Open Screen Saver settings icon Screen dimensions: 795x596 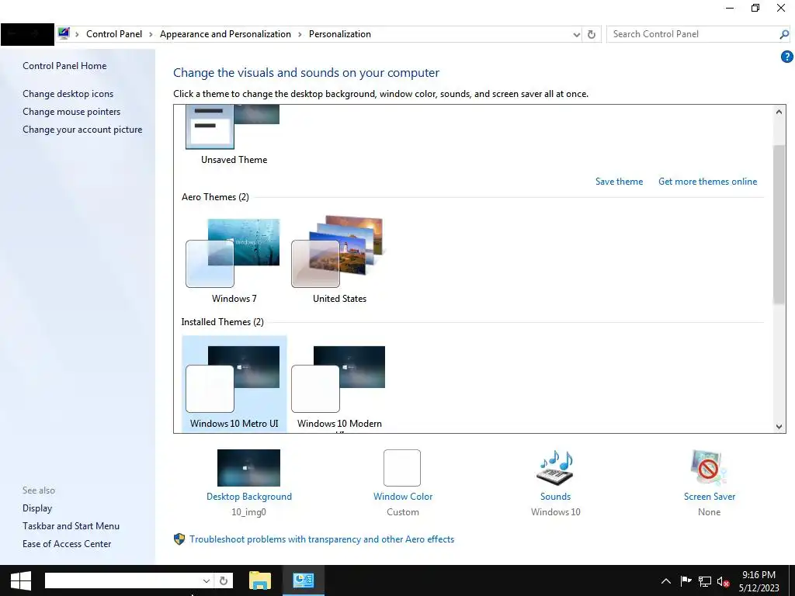click(709, 467)
